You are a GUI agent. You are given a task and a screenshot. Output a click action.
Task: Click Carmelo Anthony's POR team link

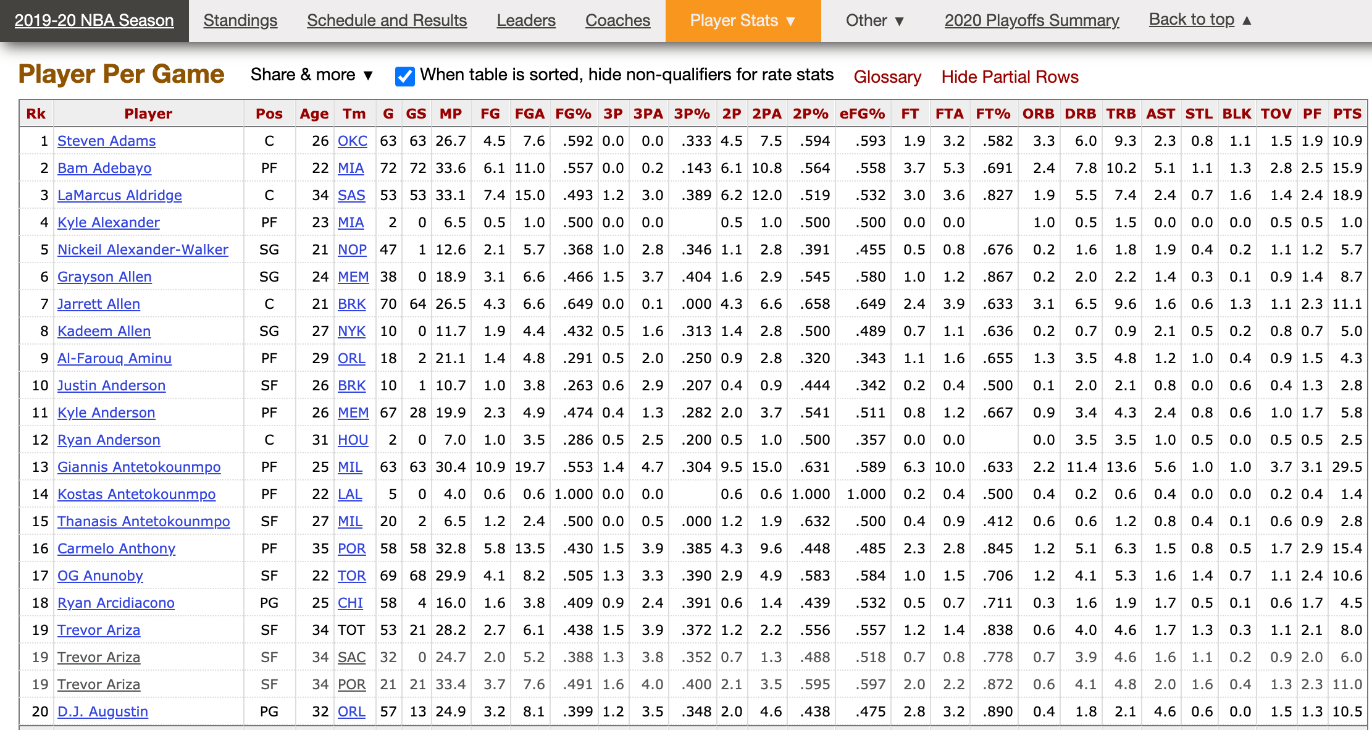[351, 548]
